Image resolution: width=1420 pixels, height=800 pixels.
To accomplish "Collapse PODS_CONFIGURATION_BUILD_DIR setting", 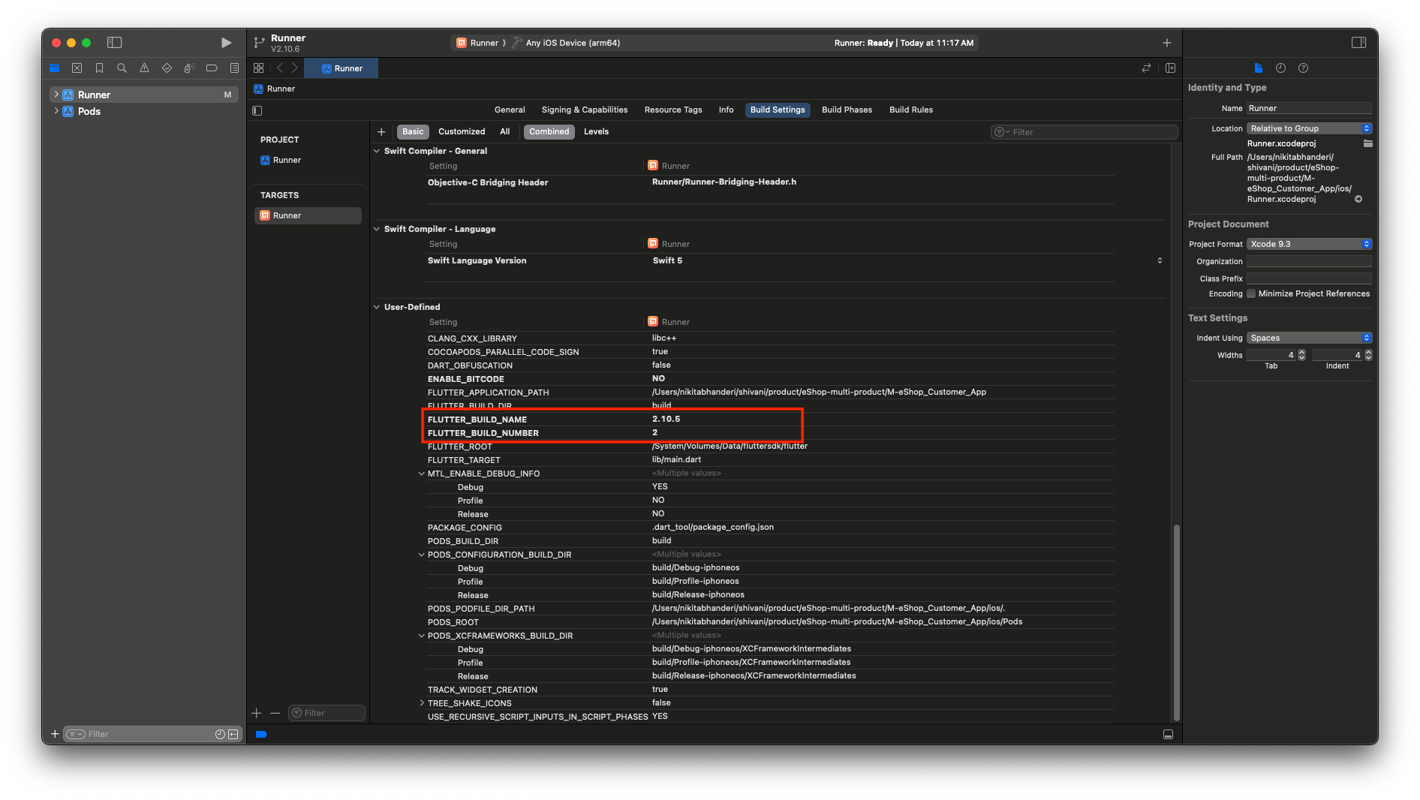I will pyautogui.click(x=422, y=555).
